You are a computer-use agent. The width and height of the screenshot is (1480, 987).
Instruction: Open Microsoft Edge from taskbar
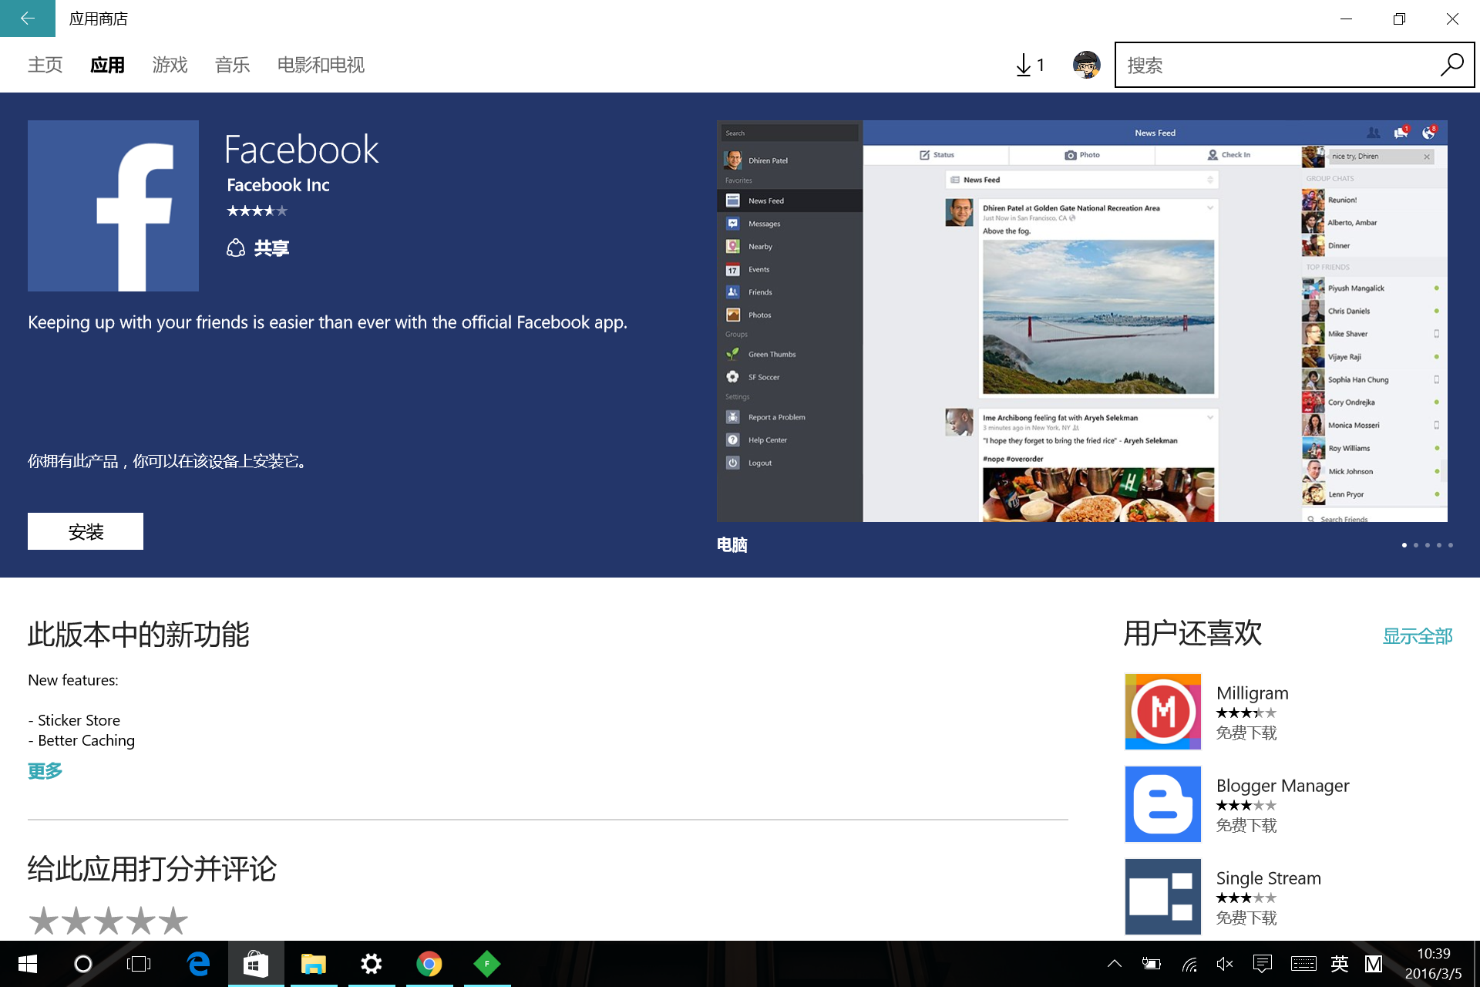click(198, 964)
